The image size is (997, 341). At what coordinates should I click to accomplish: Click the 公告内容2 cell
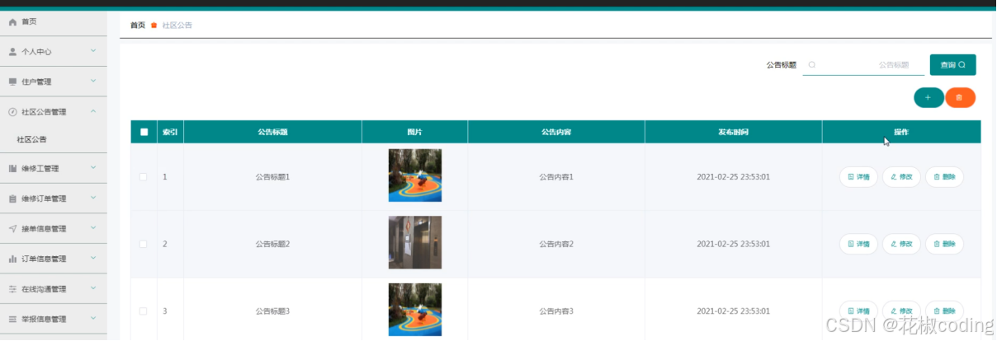click(556, 244)
